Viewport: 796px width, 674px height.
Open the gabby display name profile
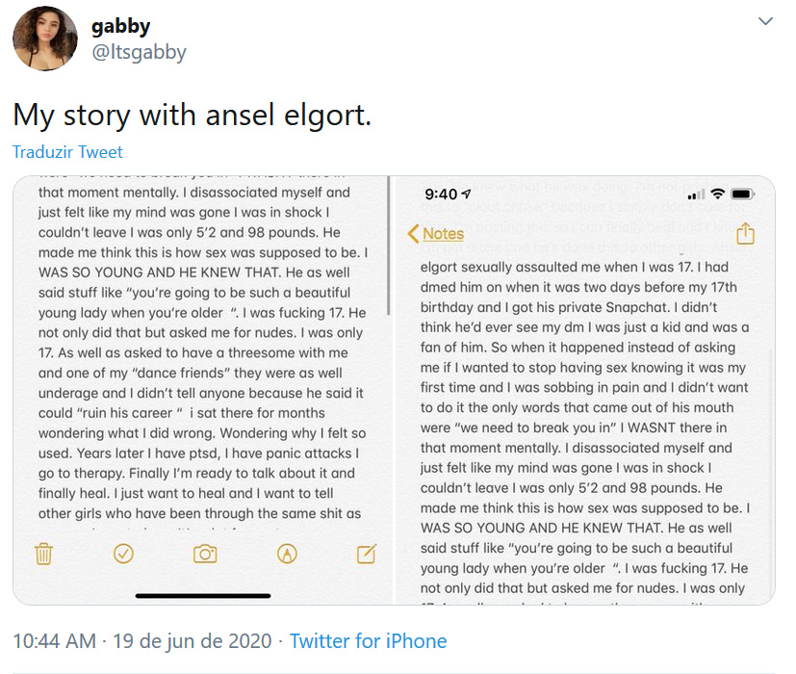click(x=121, y=26)
